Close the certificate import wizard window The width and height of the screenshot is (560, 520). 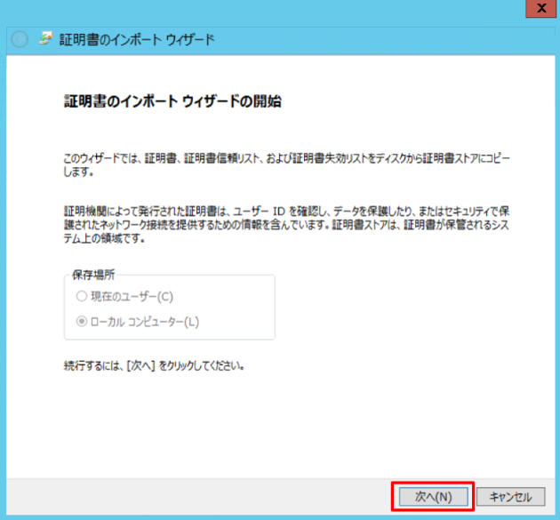click(x=540, y=8)
